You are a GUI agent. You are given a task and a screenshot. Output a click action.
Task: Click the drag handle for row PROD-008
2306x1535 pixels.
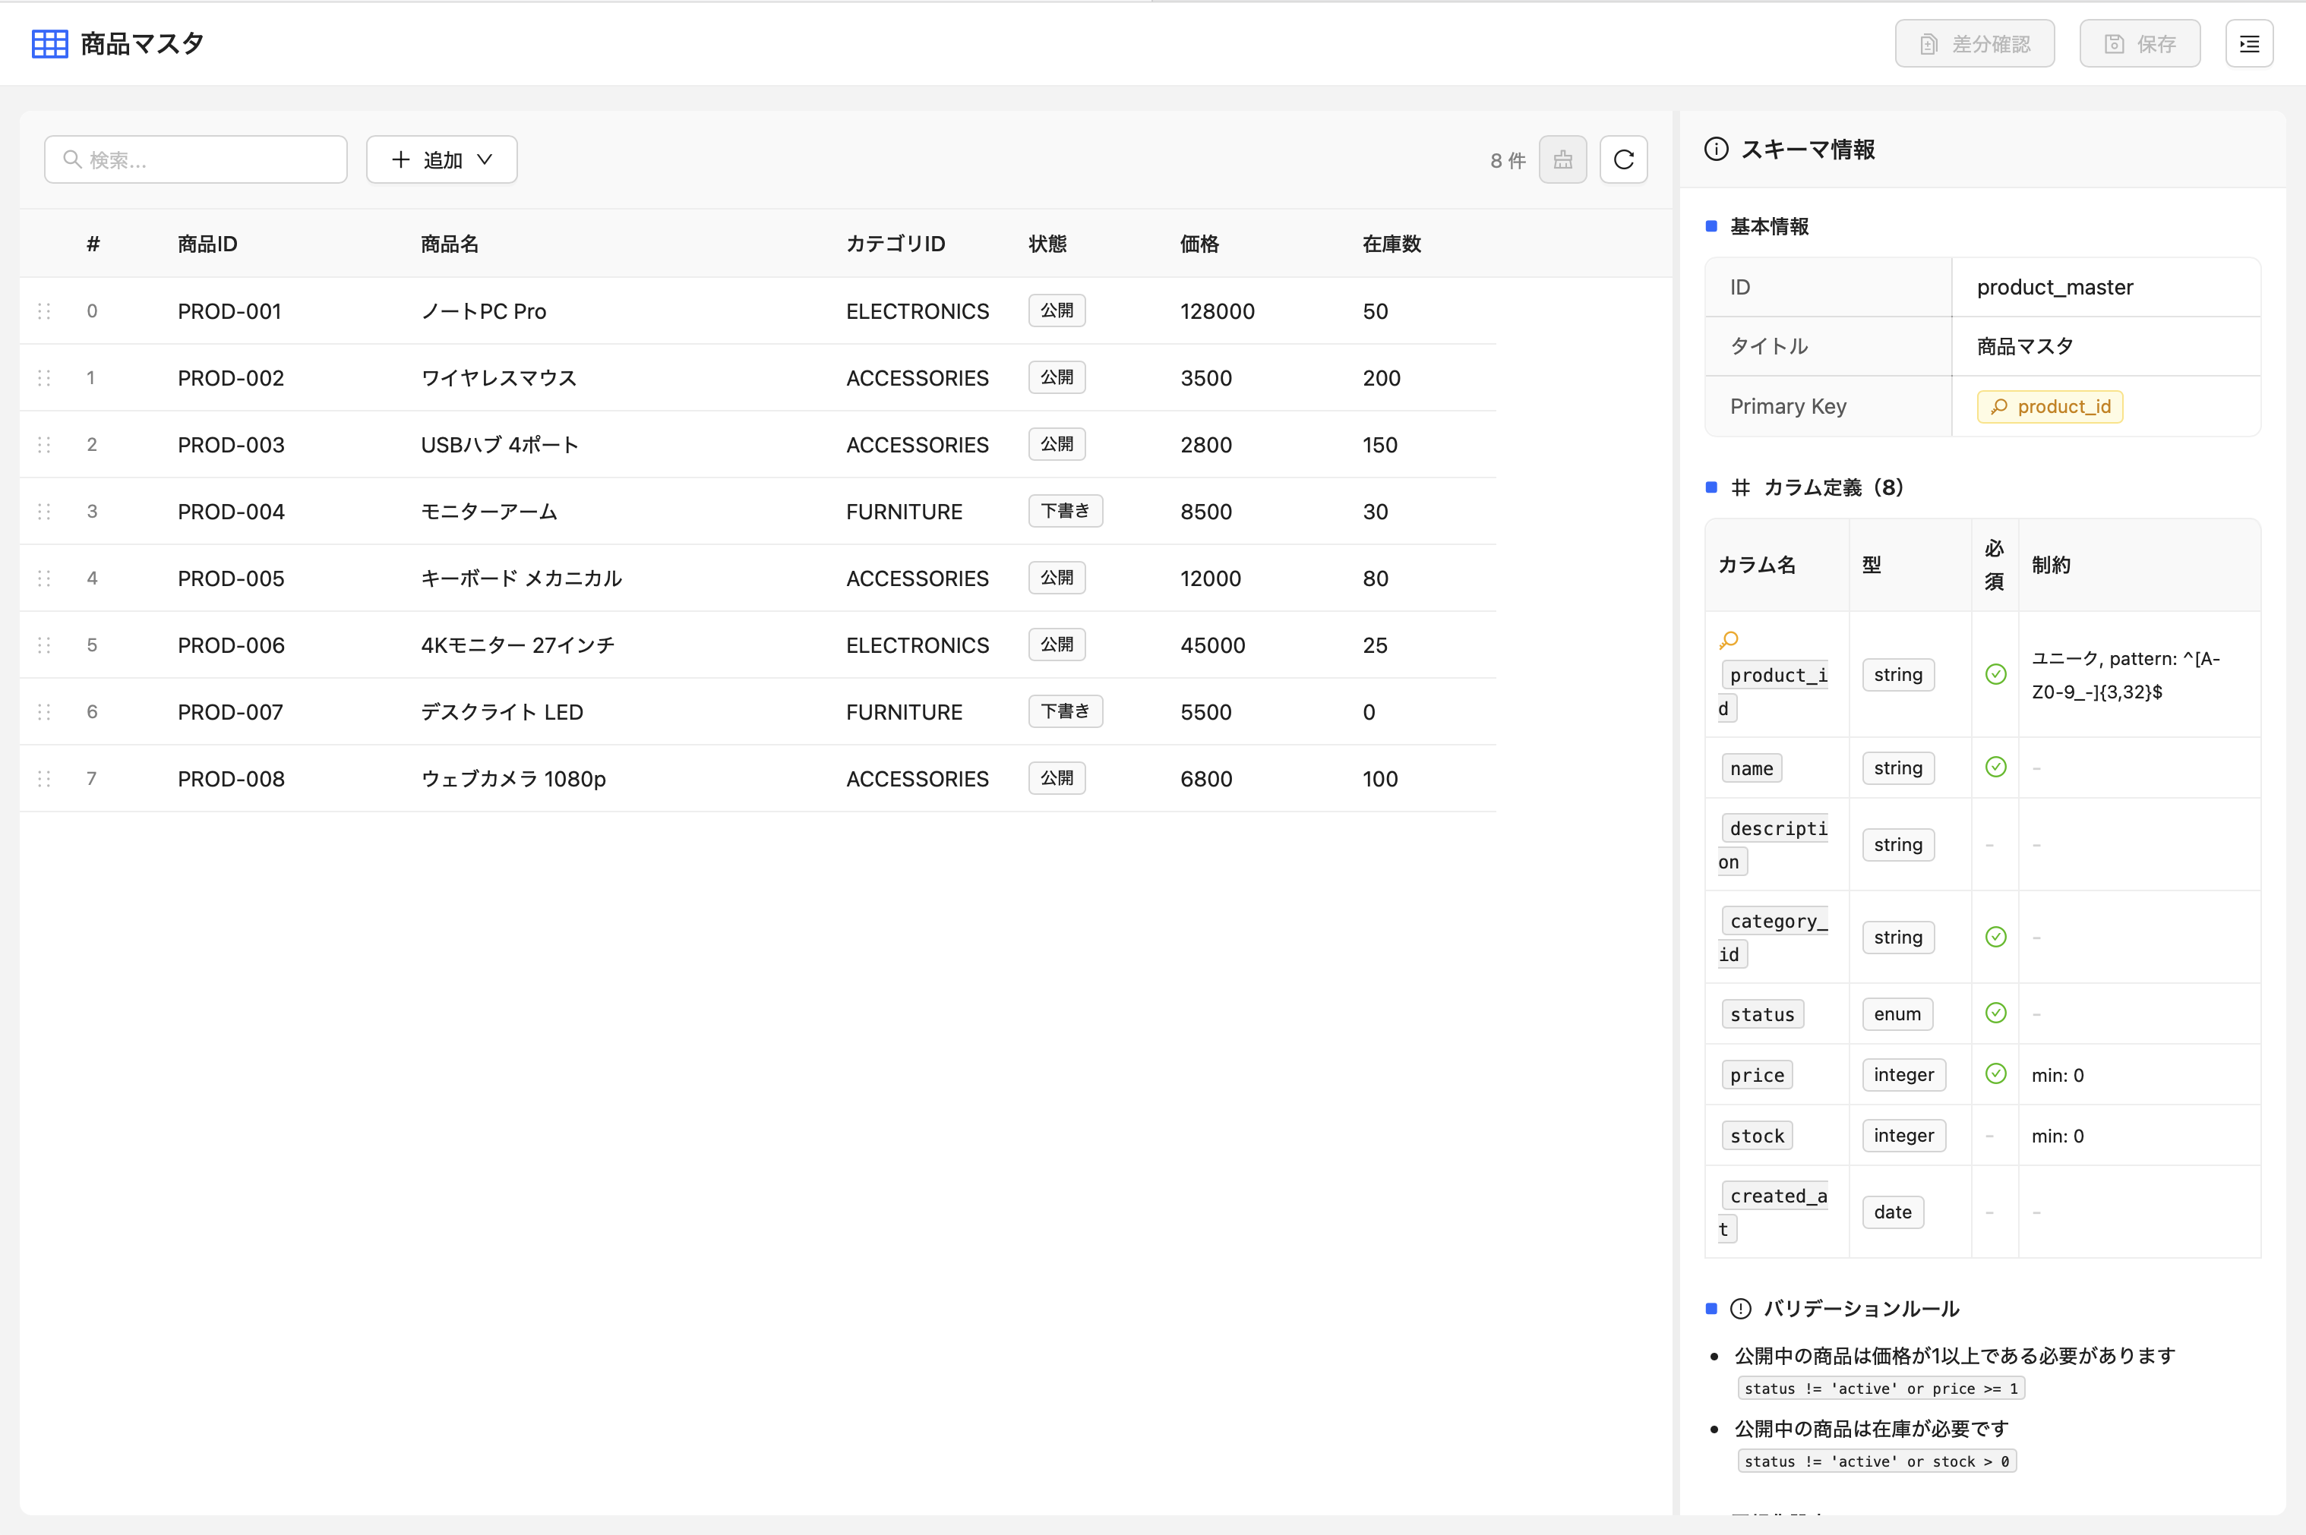click(x=44, y=778)
